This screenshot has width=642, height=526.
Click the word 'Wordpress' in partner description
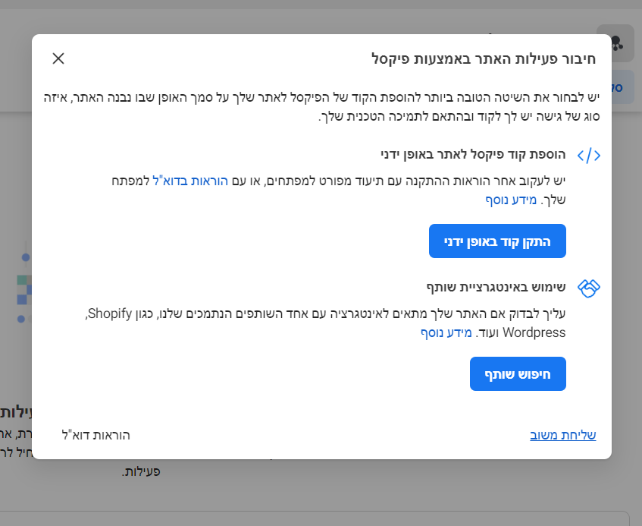(534, 332)
